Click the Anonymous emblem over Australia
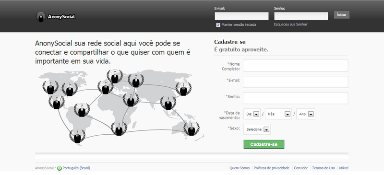384x175 pixels. click(192, 128)
